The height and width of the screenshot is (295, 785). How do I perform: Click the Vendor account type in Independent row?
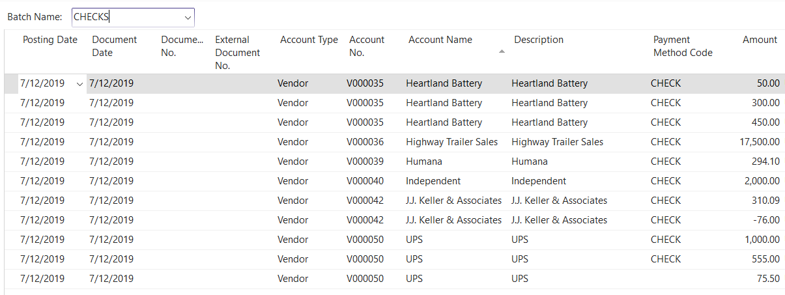[x=293, y=181]
